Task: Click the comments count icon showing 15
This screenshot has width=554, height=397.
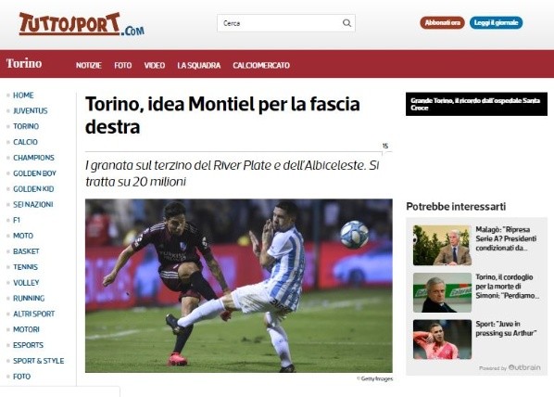Action: [385, 147]
